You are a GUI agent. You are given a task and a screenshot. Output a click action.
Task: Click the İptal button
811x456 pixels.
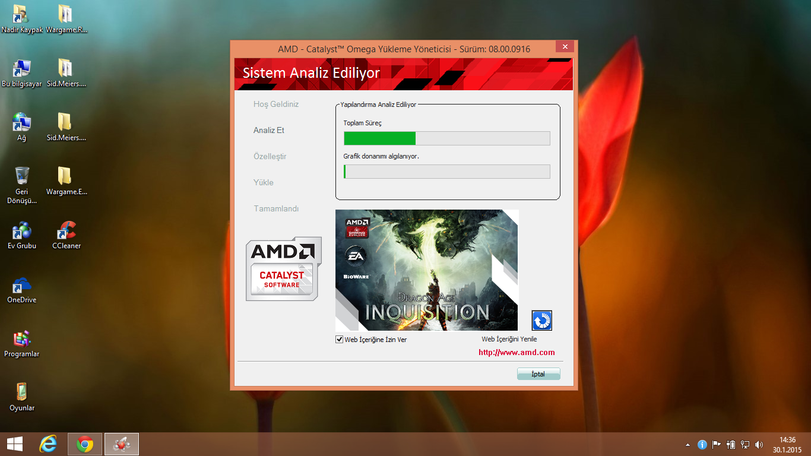(538, 374)
